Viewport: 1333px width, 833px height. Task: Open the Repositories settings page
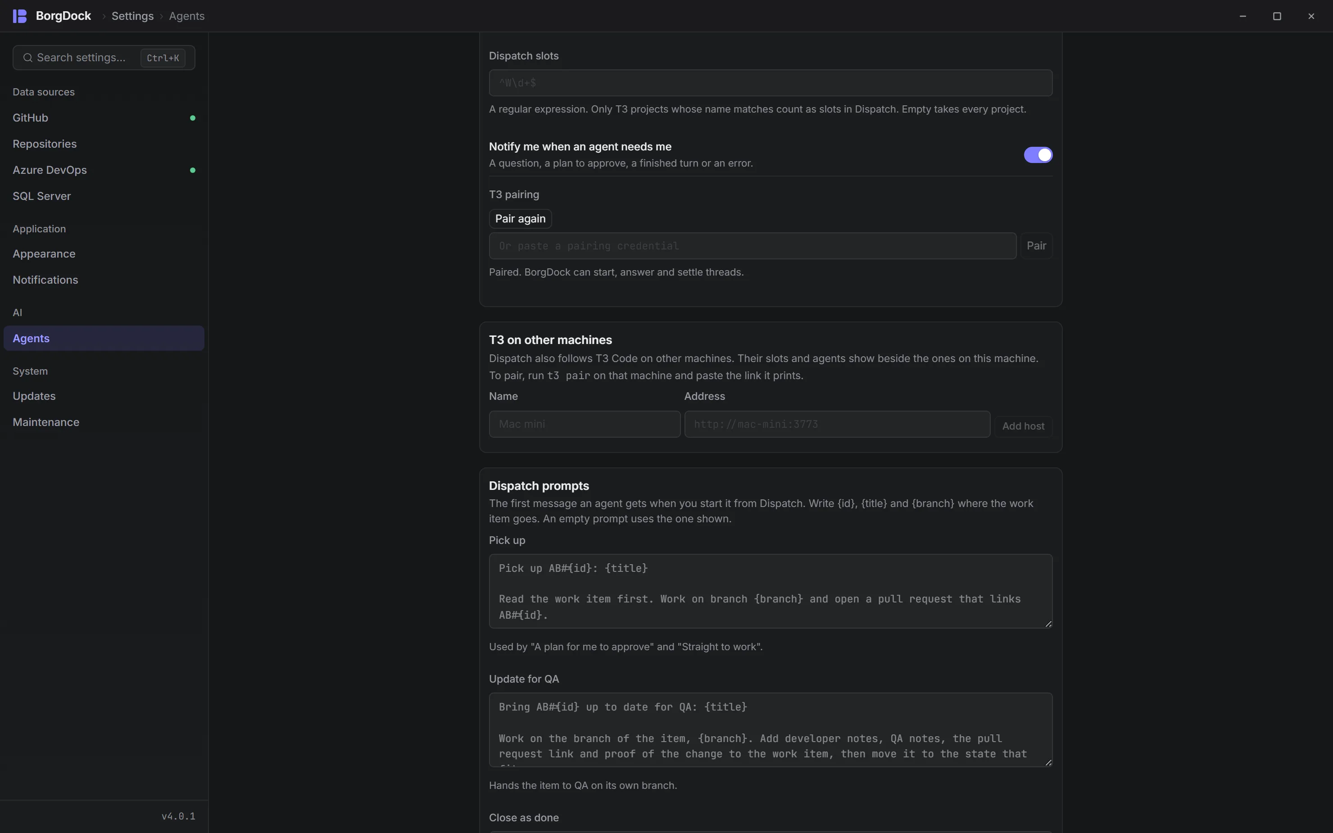[104, 144]
